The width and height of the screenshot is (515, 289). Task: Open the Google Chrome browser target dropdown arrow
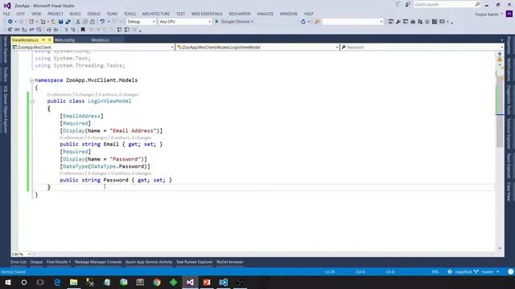click(x=252, y=22)
